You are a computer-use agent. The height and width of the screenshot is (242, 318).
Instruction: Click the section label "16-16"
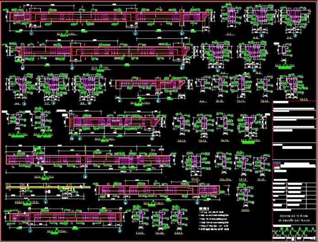click(x=225, y=140)
